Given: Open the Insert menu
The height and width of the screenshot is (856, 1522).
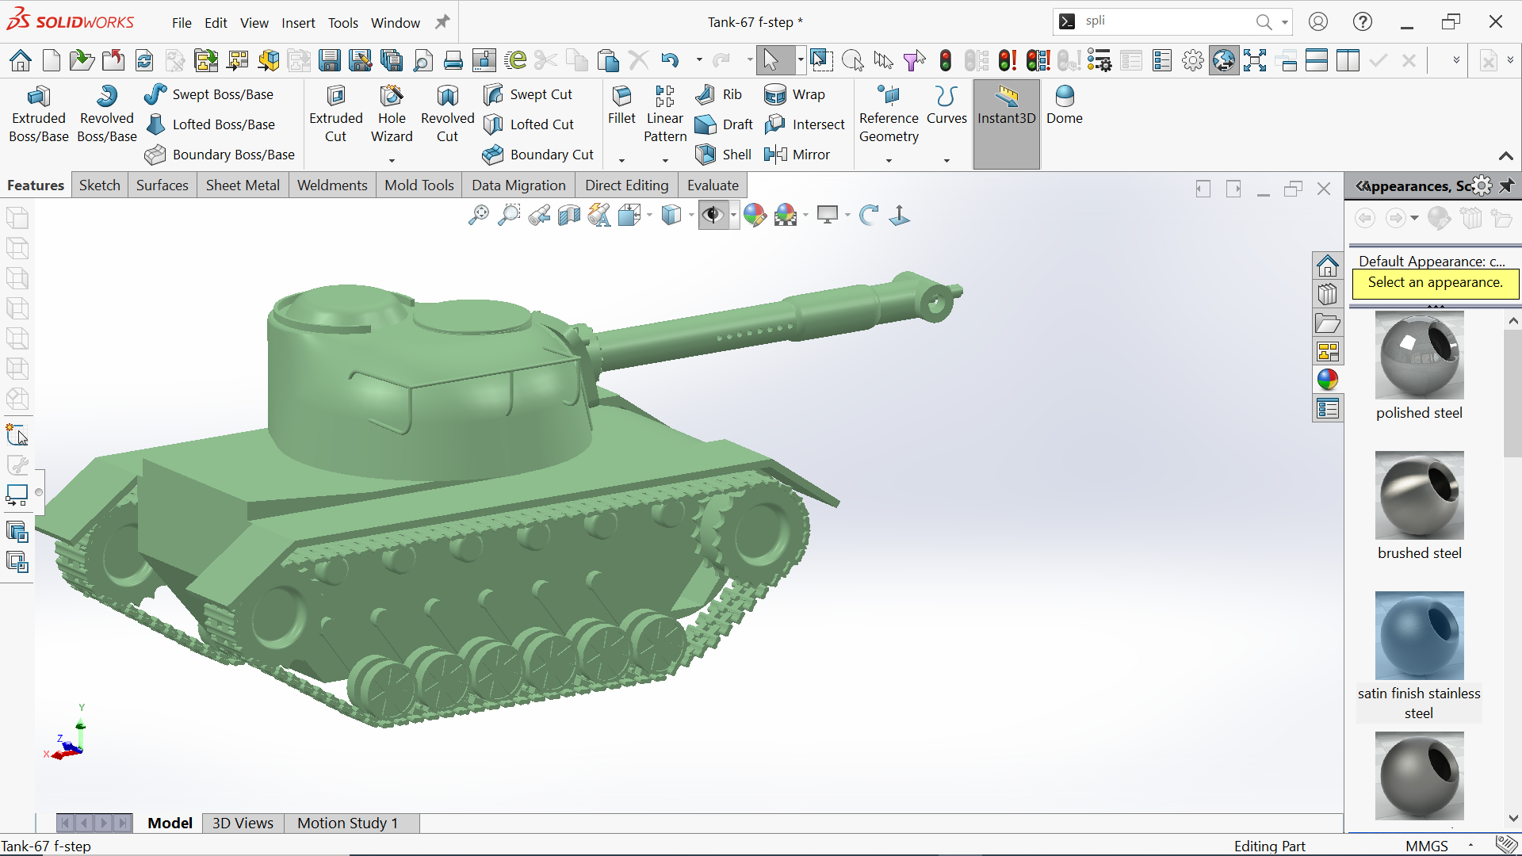Looking at the screenshot, I should [x=298, y=23].
